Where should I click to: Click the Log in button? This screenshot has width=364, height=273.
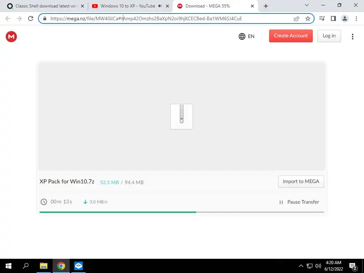[329, 36]
